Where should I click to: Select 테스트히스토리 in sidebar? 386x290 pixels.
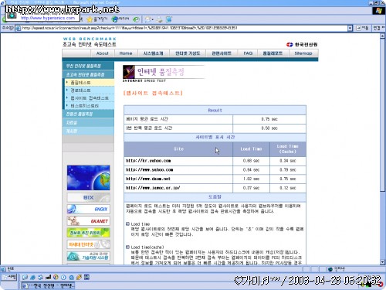90,106
